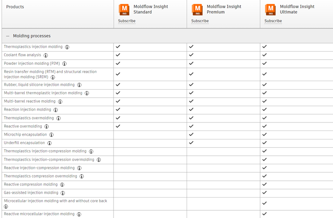
Task: Click info icon next to Reactive overmolding
Action: click(47, 127)
